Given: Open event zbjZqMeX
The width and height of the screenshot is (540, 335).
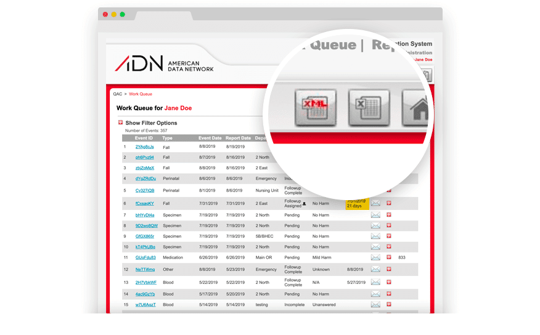Looking at the screenshot, I should (x=145, y=168).
